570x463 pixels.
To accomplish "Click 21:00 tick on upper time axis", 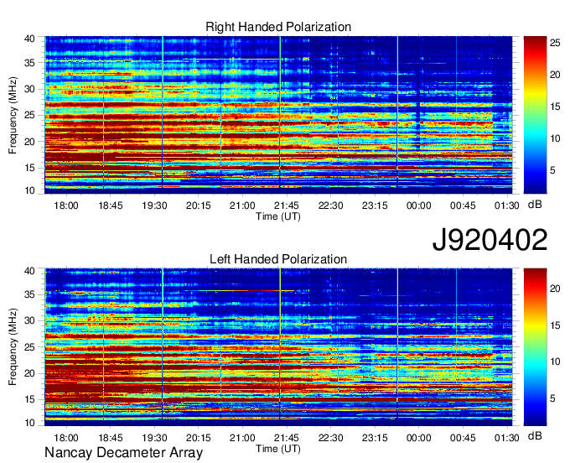I will [x=242, y=205].
